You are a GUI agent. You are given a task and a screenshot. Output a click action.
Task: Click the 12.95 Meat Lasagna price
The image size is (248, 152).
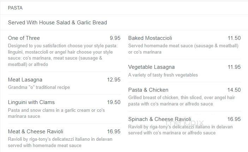click(x=114, y=80)
